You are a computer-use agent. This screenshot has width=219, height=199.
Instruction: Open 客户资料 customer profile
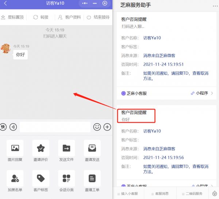[69, 17]
